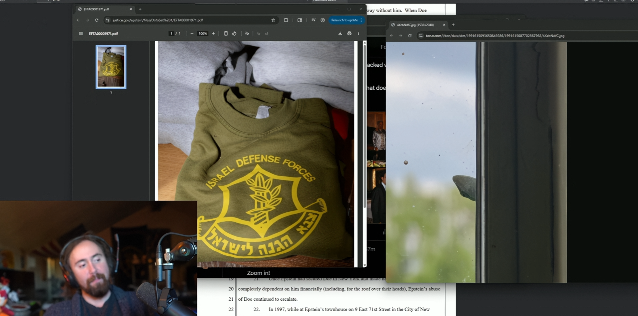Screen dimensions: 638x316
Task: Click the 100% zoom level field
Action: coord(203,33)
